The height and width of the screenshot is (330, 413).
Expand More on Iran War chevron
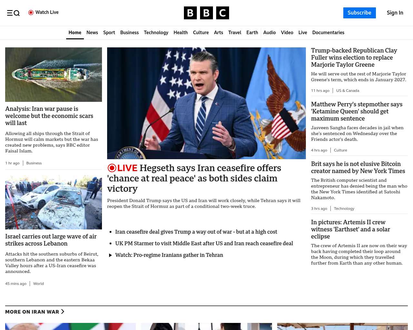[63, 312]
